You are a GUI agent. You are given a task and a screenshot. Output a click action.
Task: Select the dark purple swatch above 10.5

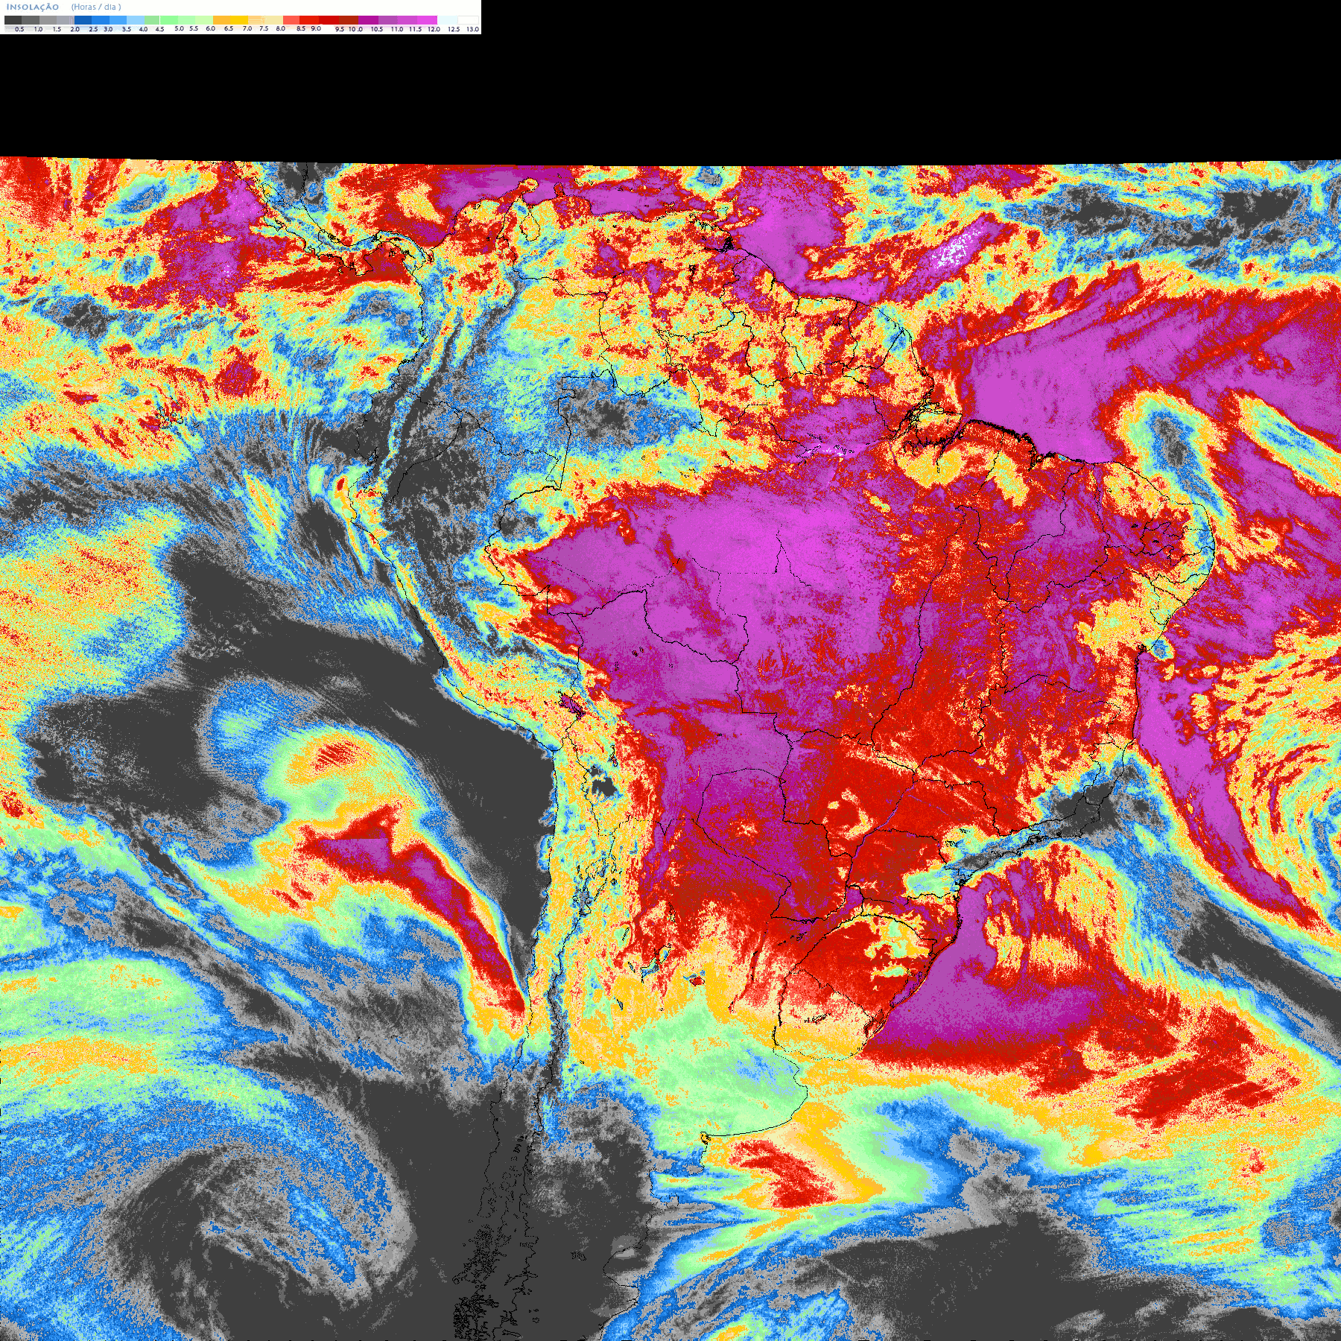coord(368,20)
